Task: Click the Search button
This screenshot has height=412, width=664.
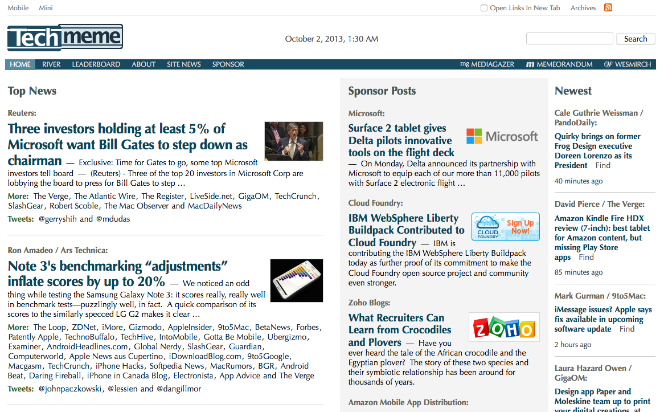Action: [635, 38]
